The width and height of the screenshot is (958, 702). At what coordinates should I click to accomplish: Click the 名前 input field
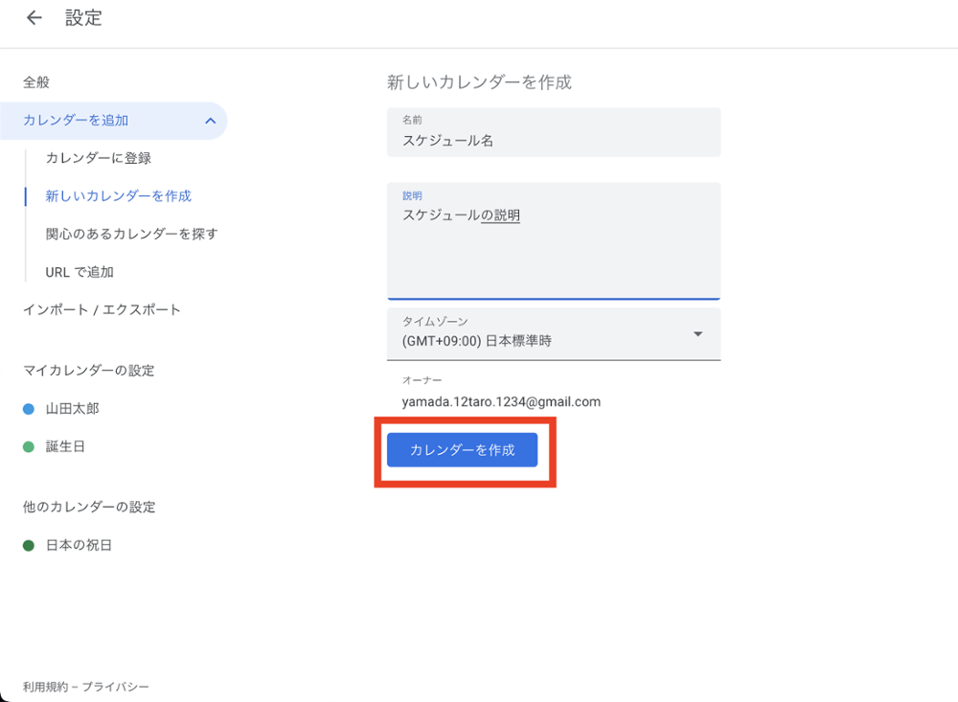[553, 140]
